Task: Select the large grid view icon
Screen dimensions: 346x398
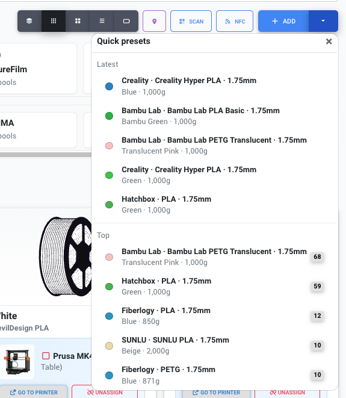Action: coord(78,21)
